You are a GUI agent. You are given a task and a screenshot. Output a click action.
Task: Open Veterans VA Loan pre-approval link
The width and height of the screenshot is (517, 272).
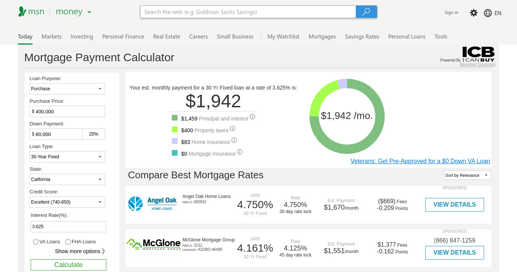click(420, 161)
